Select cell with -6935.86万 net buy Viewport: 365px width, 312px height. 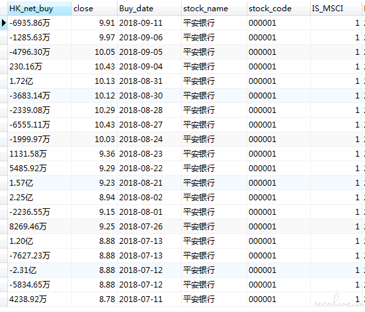click(40, 23)
